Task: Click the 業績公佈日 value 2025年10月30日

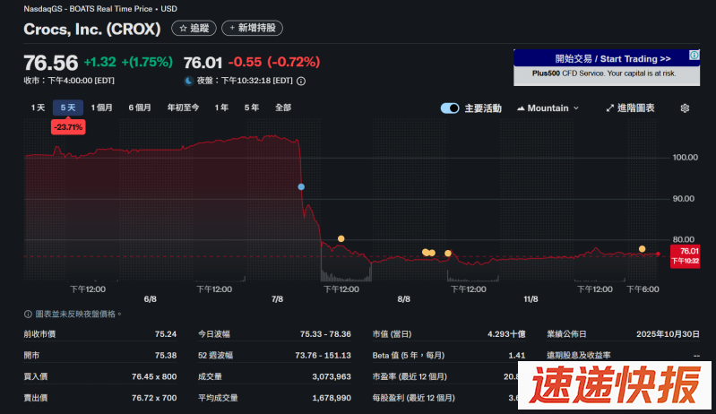Action: [668, 334]
